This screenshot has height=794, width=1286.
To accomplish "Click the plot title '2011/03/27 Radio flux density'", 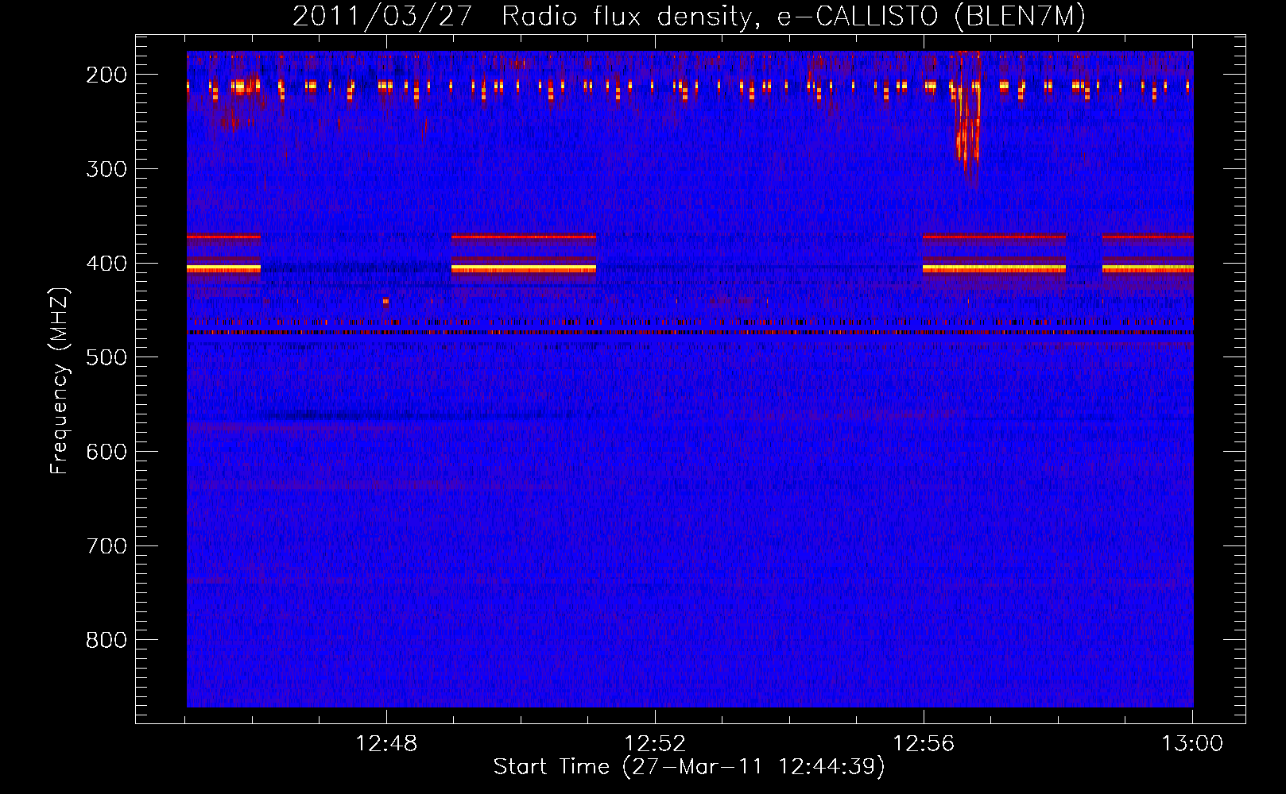I will click(x=689, y=16).
